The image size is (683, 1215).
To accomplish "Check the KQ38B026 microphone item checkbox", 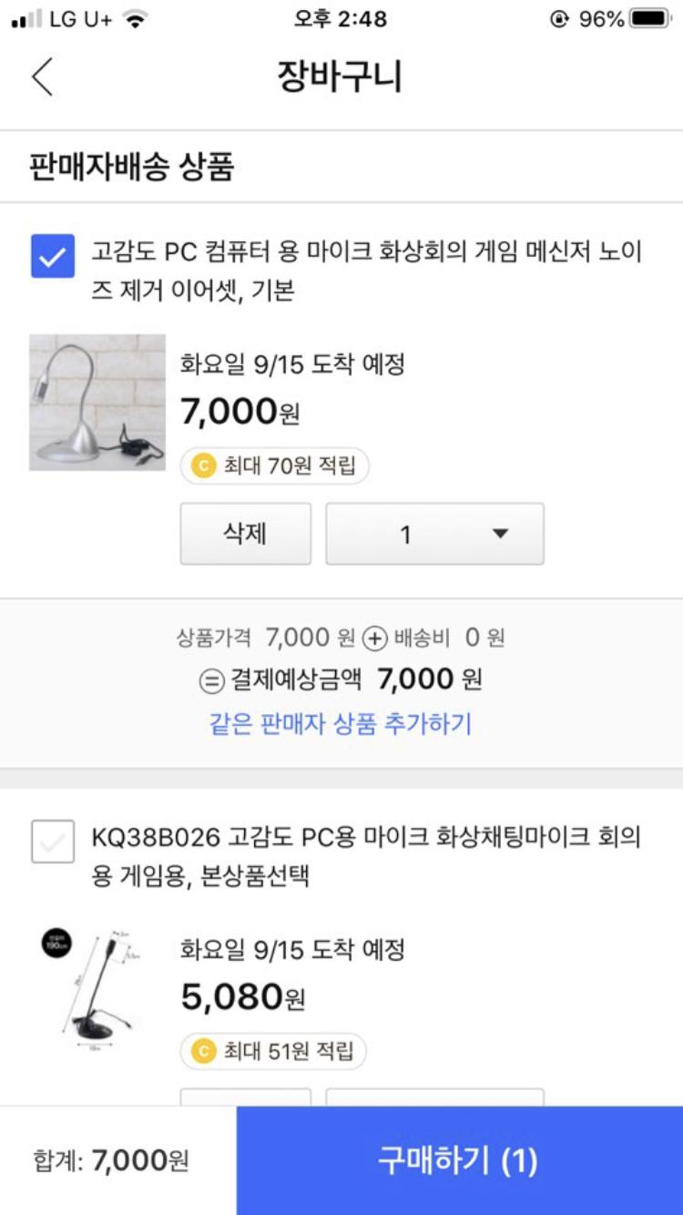I will 53,841.
